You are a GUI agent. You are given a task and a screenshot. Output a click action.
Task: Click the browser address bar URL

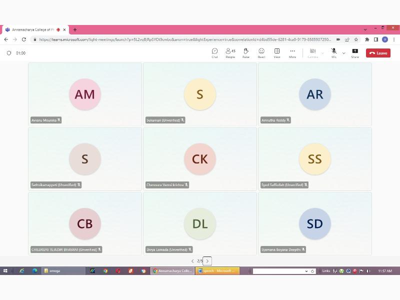[x=185, y=39]
